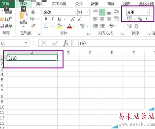Click the confirm checkmark in formula bar
The image size is (155, 129).
[55, 43]
